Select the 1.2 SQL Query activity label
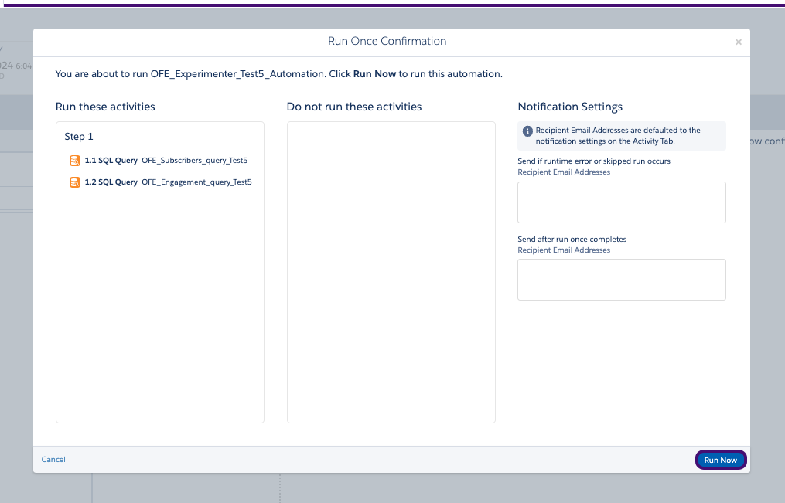Viewport: 785px width, 503px height. (x=111, y=182)
